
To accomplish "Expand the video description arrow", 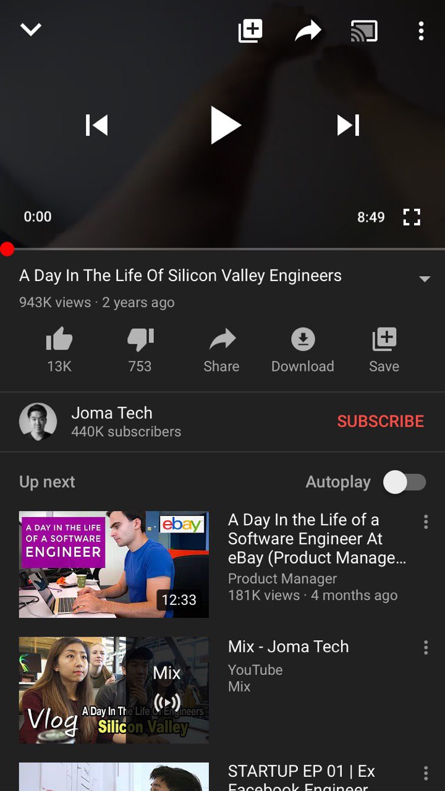I will 425,279.
